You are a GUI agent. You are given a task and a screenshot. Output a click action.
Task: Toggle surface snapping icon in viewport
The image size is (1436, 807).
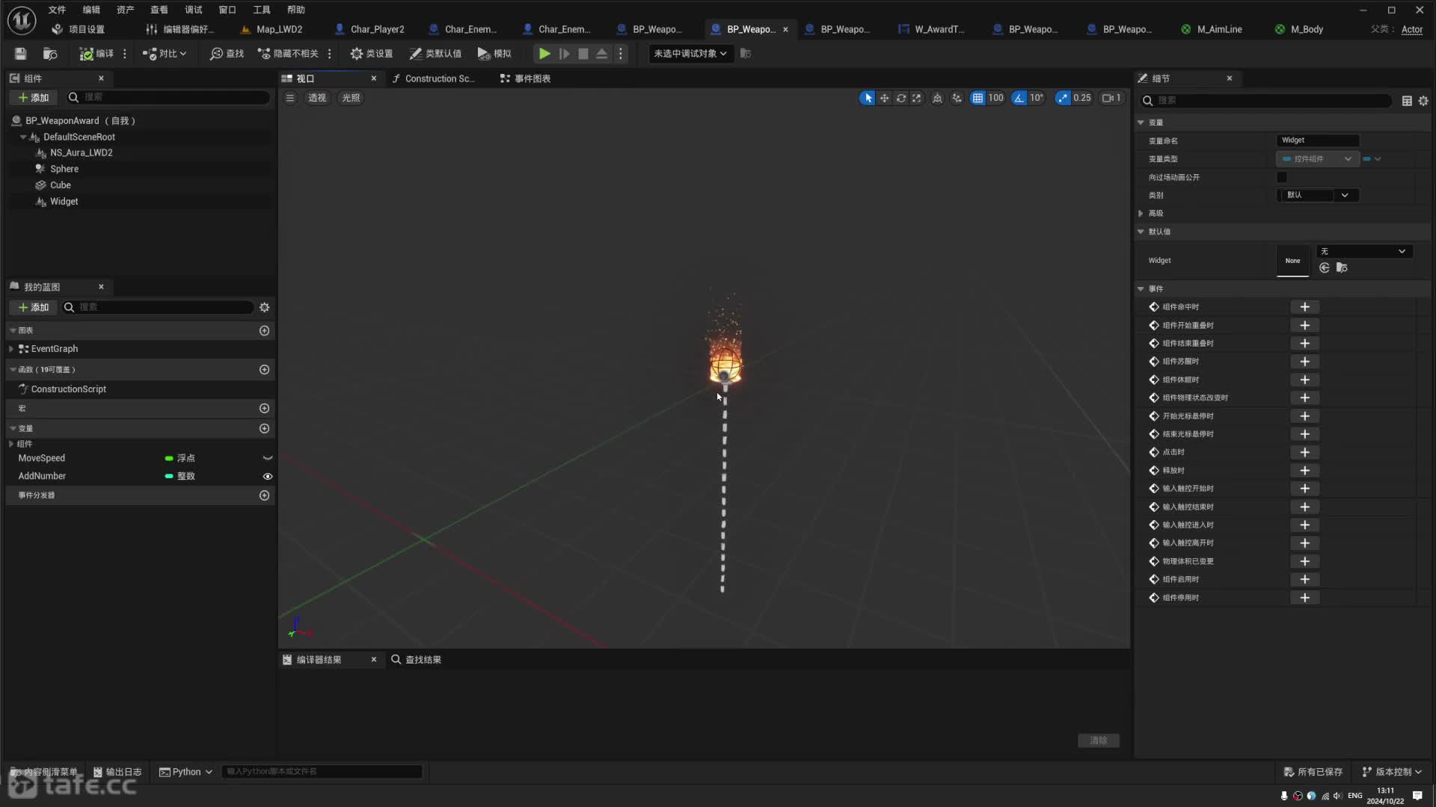coord(957,98)
